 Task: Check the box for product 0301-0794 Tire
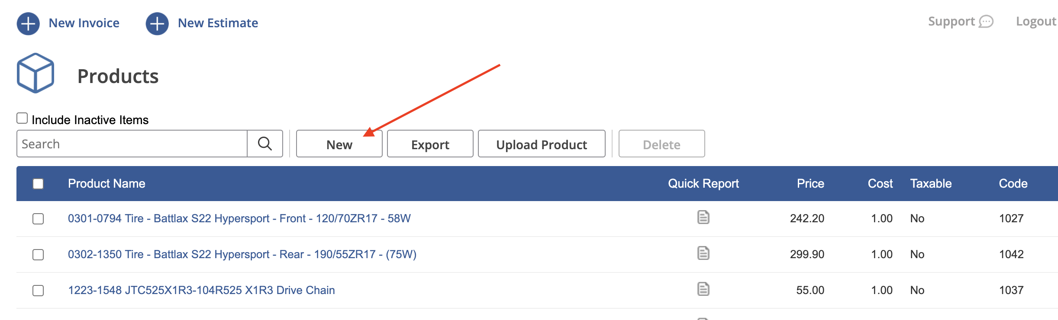tap(38, 219)
